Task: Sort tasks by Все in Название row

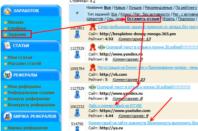Action: pyautogui.click(x=107, y=7)
